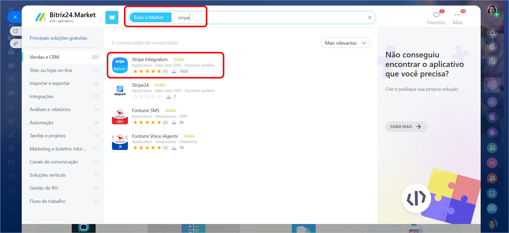Clear the search field with X

coord(369,17)
